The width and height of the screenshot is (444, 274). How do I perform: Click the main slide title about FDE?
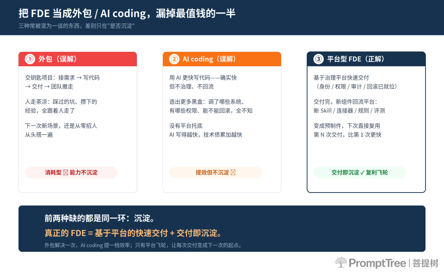point(127,13)
